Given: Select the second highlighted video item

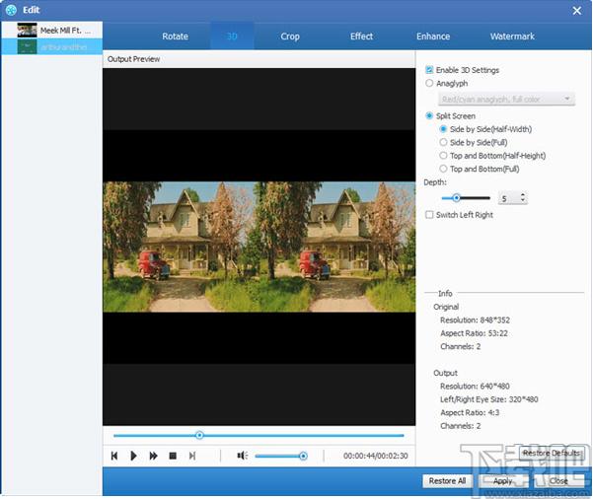Looking at the screenshot, I should click(52, 47).
